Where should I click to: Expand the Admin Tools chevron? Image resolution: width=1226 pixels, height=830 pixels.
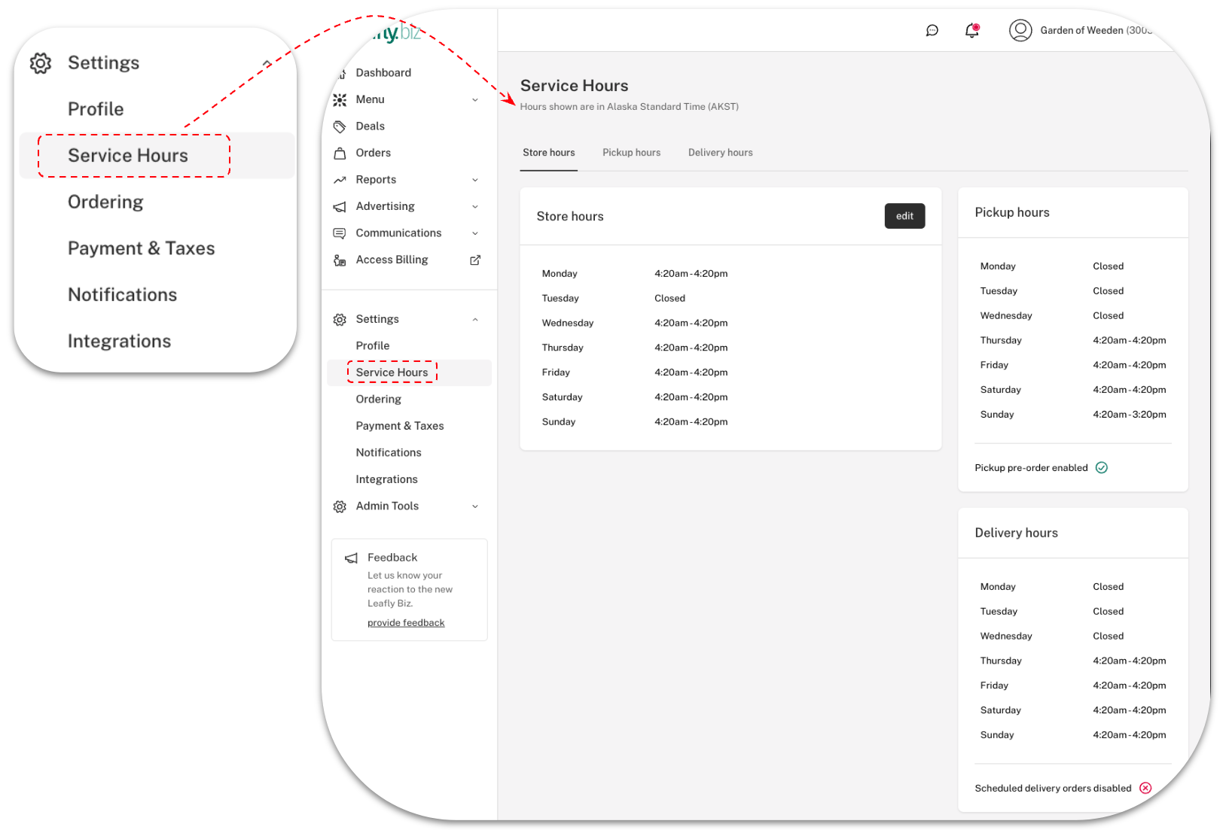475,506
